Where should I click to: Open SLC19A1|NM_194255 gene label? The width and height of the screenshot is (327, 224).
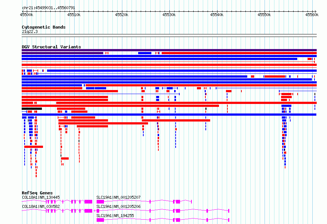(115, 216)
